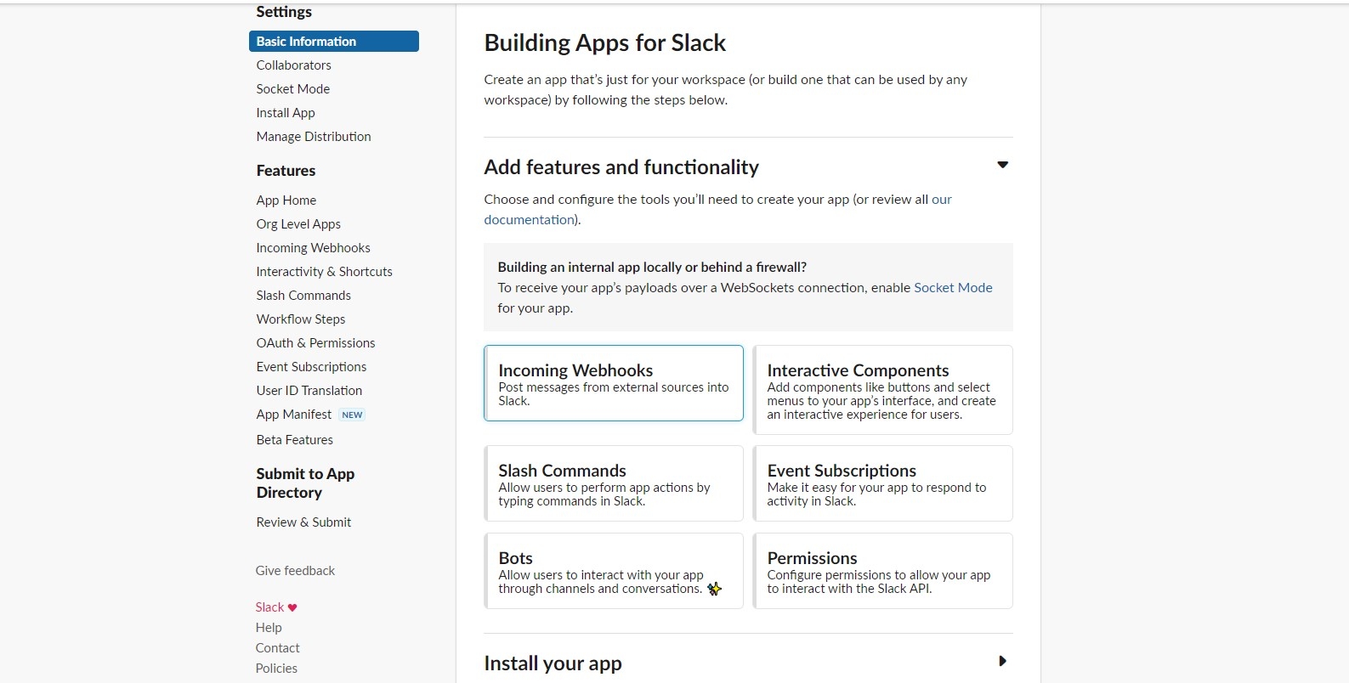1349x683 pixels.
Task: Open Review & Submit page
Action: [303, 522]
